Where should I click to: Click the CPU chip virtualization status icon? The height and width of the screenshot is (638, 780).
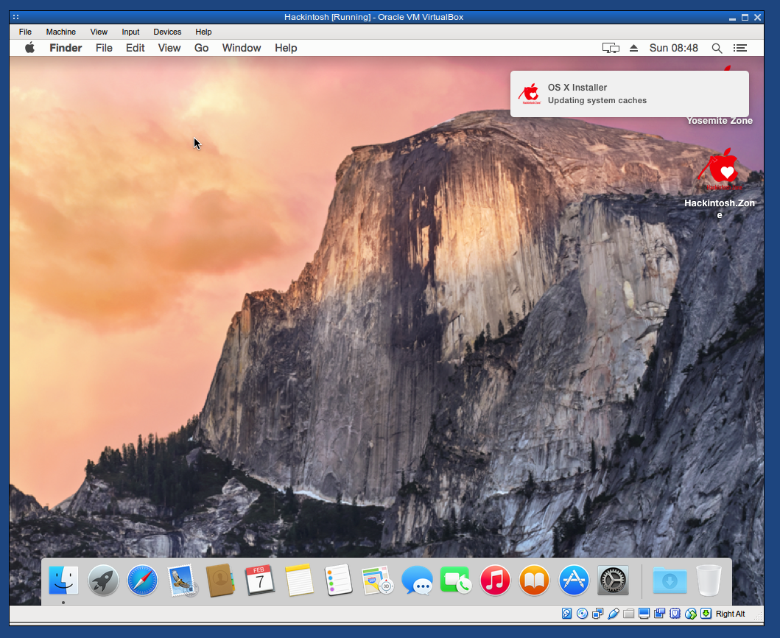[x=675, y=614]
